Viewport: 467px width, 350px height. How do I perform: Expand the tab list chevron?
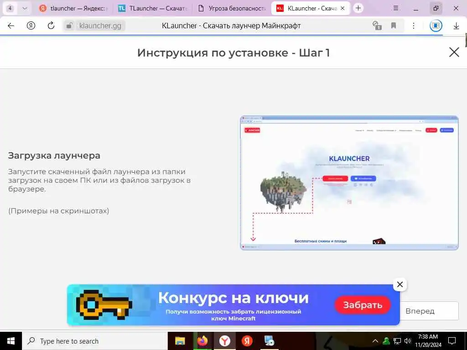click(x=25, y=8)
